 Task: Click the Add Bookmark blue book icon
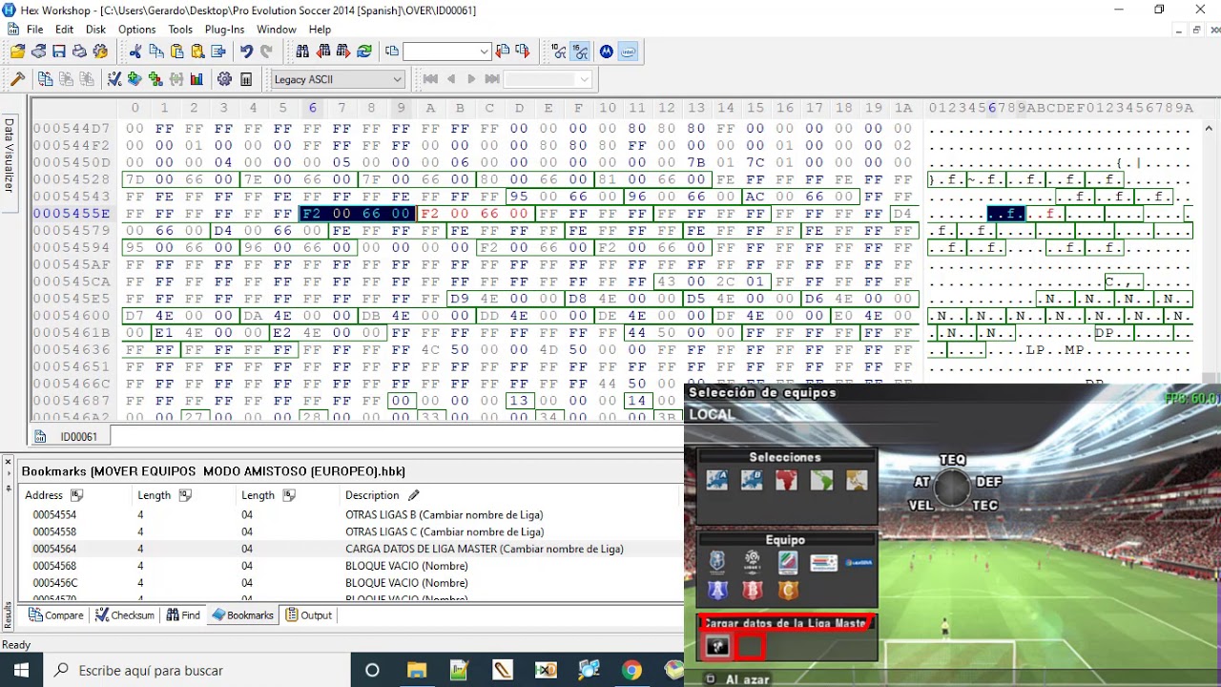pyautogui.click(x=135, y=79)
